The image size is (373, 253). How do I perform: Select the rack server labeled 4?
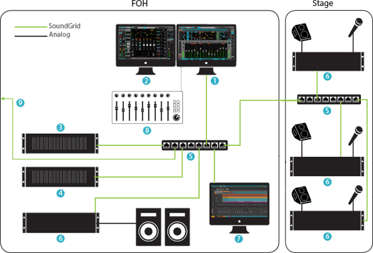[60, 177]
